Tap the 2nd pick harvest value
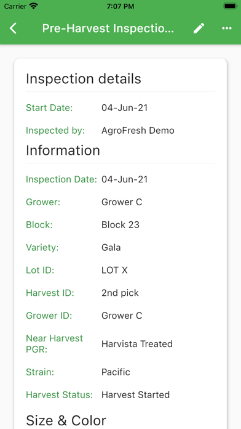The width and height of the screenshot is (241, 429). coord(120,293)
